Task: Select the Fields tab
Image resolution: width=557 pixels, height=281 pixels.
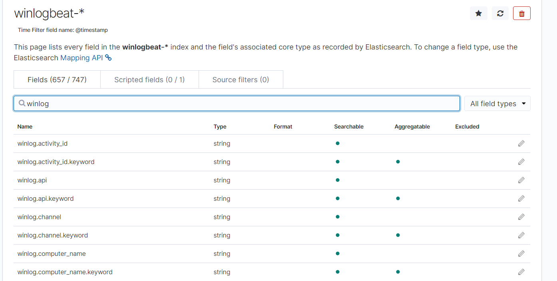Action: tap(57, 79)
